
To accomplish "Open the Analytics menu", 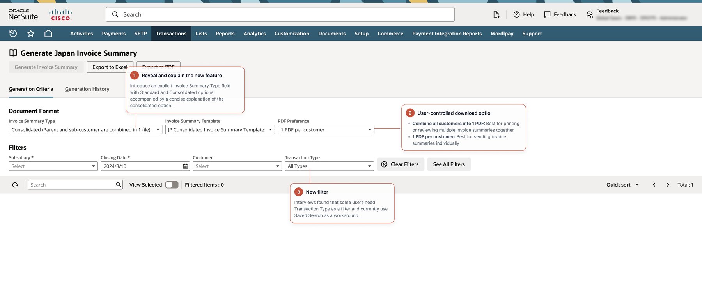I will tap(255, 34).
